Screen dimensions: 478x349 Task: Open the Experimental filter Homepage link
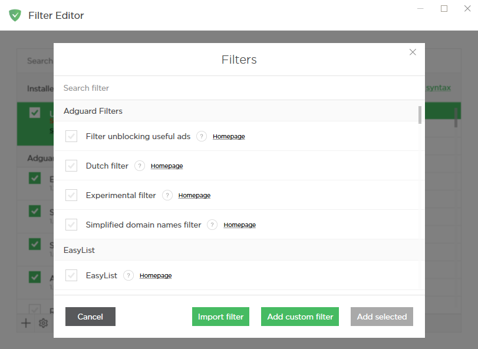click(195, 195)
